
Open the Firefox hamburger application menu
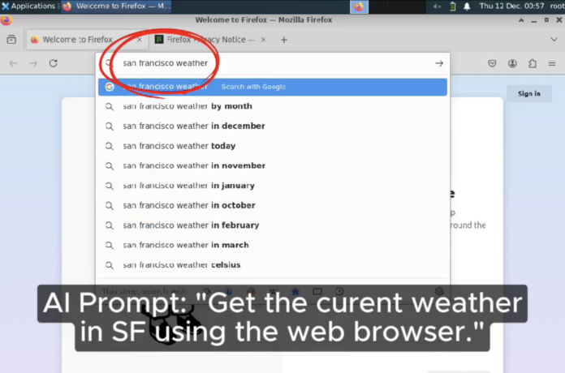coord(553,63)
